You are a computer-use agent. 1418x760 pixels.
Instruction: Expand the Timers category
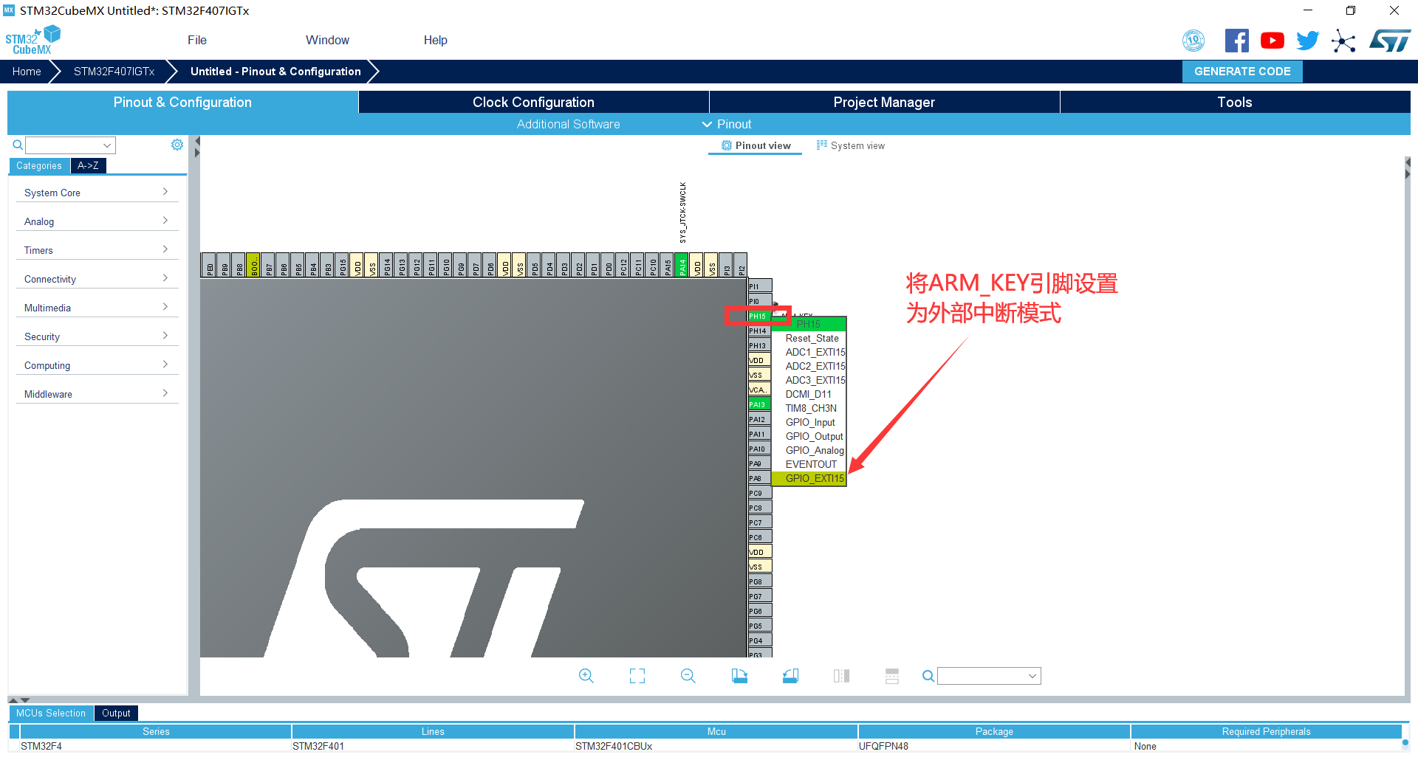pyautogui.click(x=96, y=250)
